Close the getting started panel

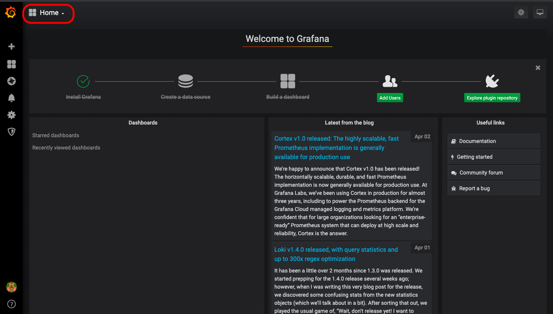(538, 68)
